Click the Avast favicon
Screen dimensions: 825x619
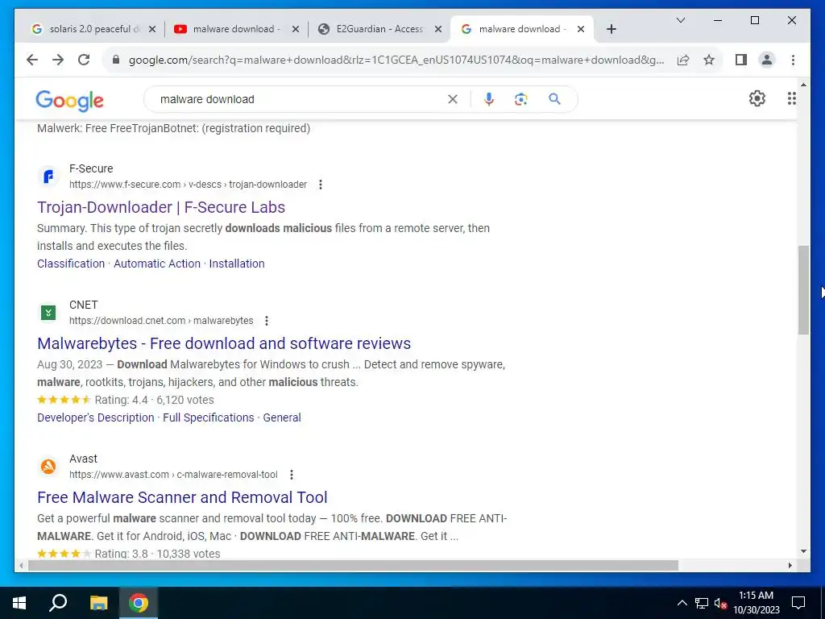48,467
